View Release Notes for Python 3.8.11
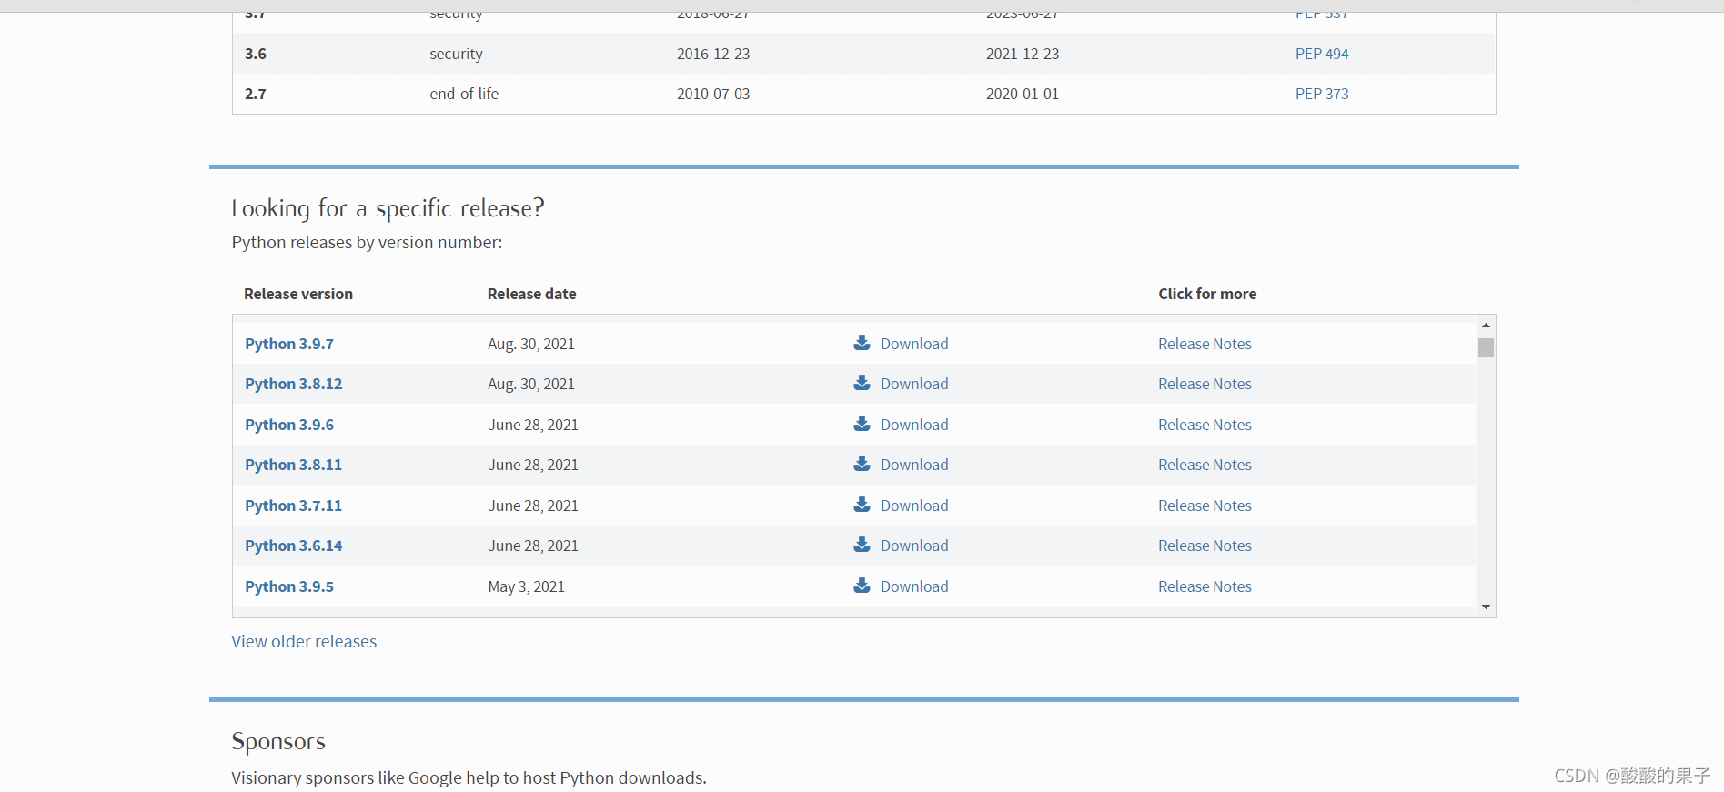 pos(1205,465)
